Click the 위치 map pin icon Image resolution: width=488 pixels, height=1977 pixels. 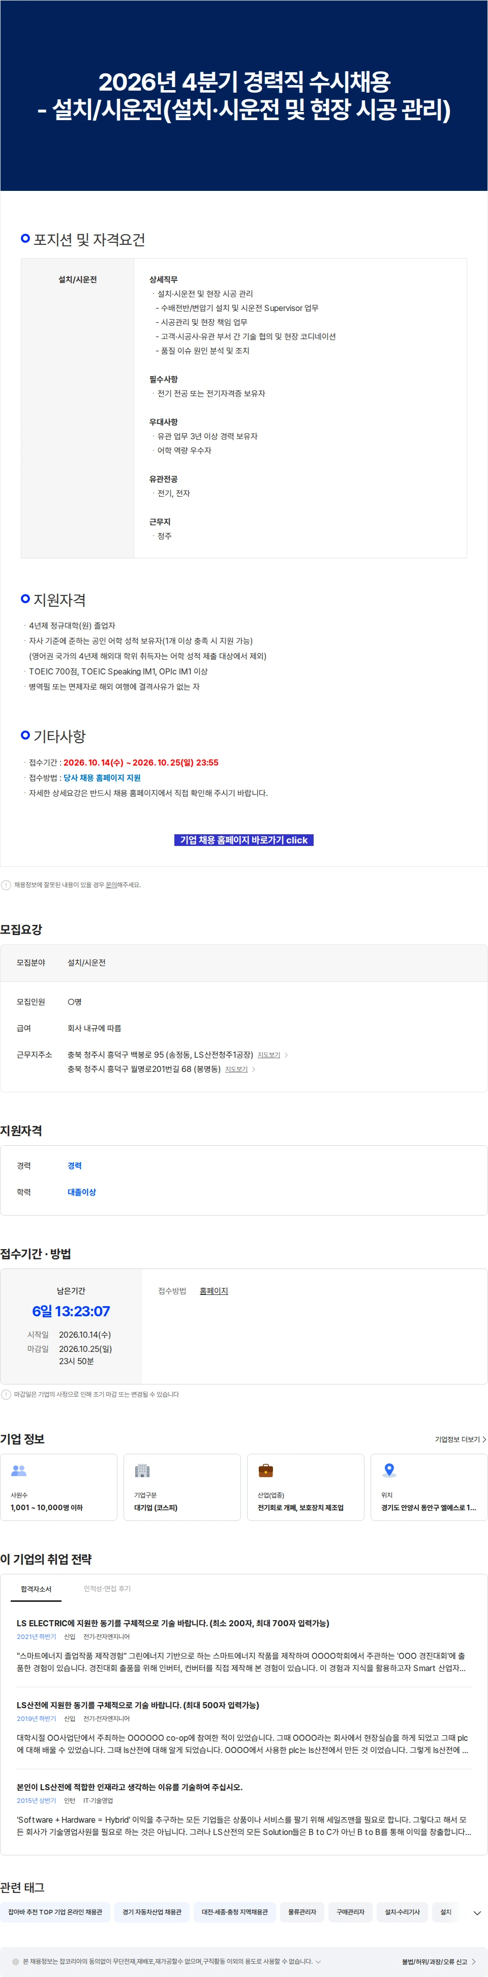(389, 1471)
